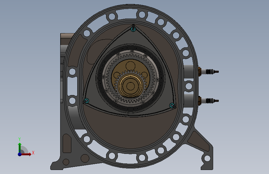Select the apex seal at the rotor's lower-left tip
This screenshot has width=269, height=174.
(86, 101)
